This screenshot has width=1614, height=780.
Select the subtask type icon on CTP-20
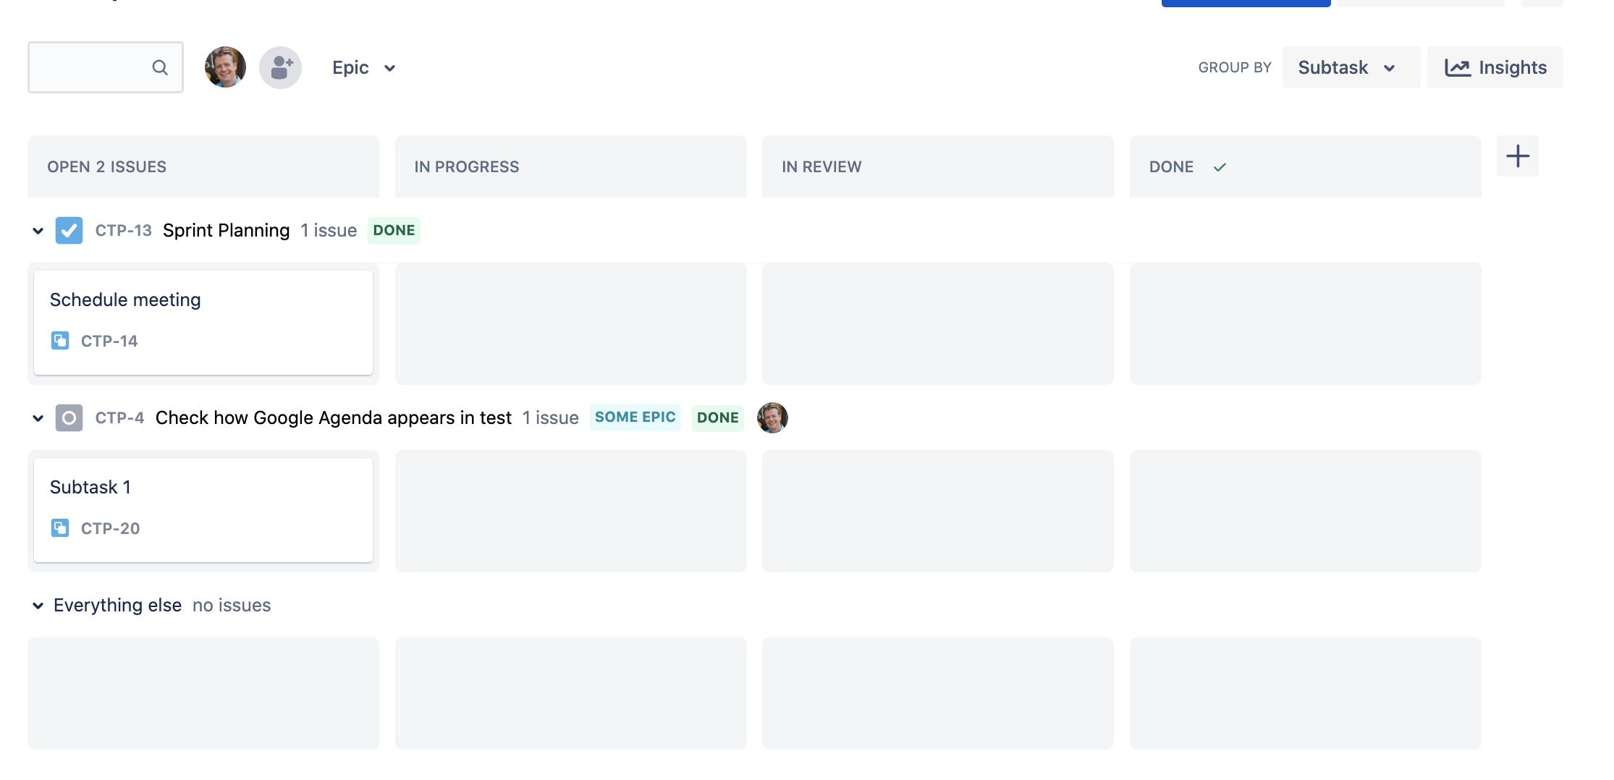pos(61,527)
